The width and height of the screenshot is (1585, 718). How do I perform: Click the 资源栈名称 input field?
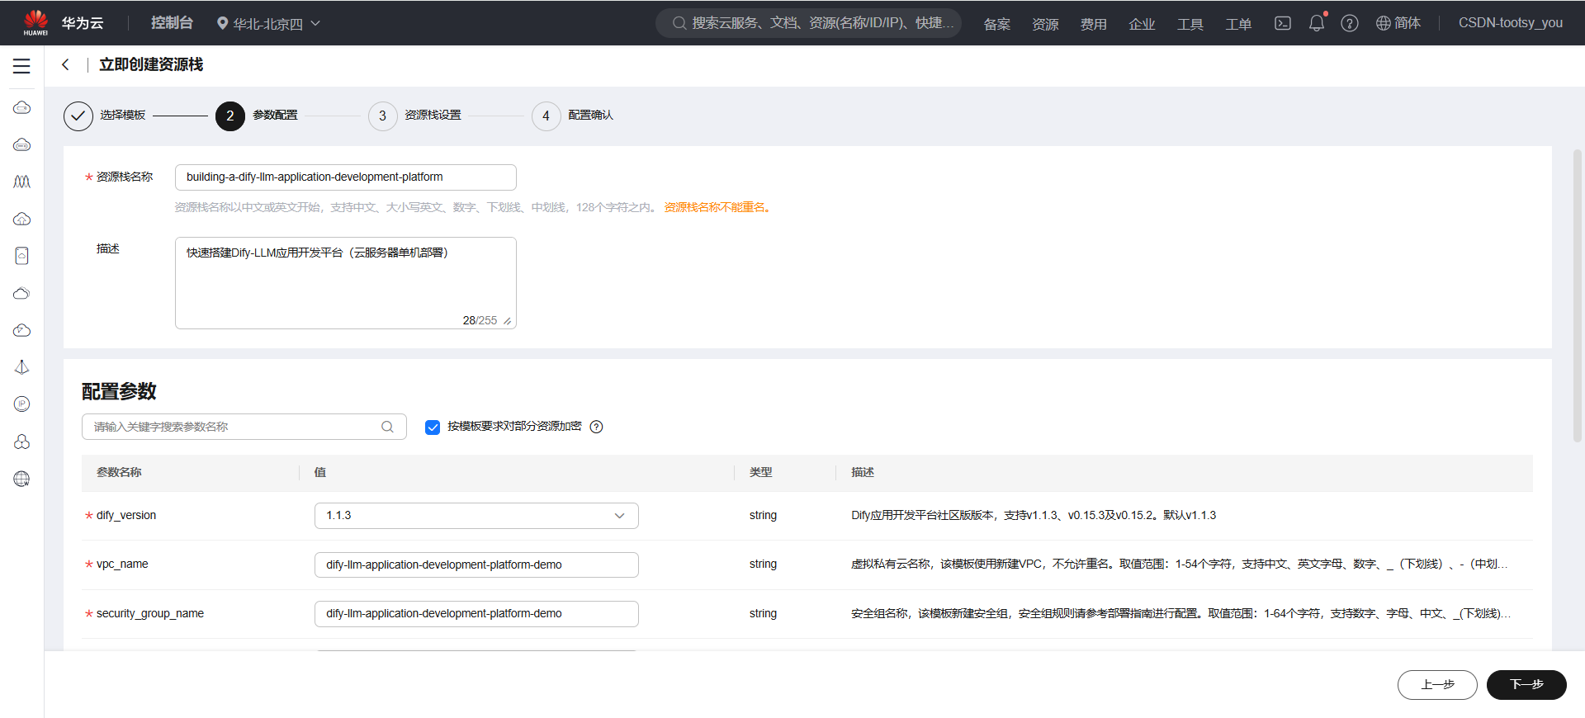click(346, 177)
